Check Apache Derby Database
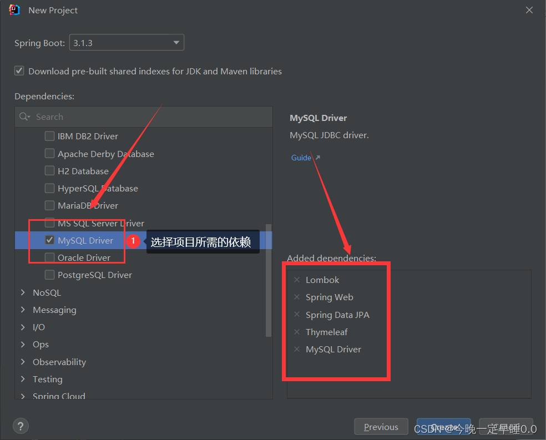 [49, 153]
